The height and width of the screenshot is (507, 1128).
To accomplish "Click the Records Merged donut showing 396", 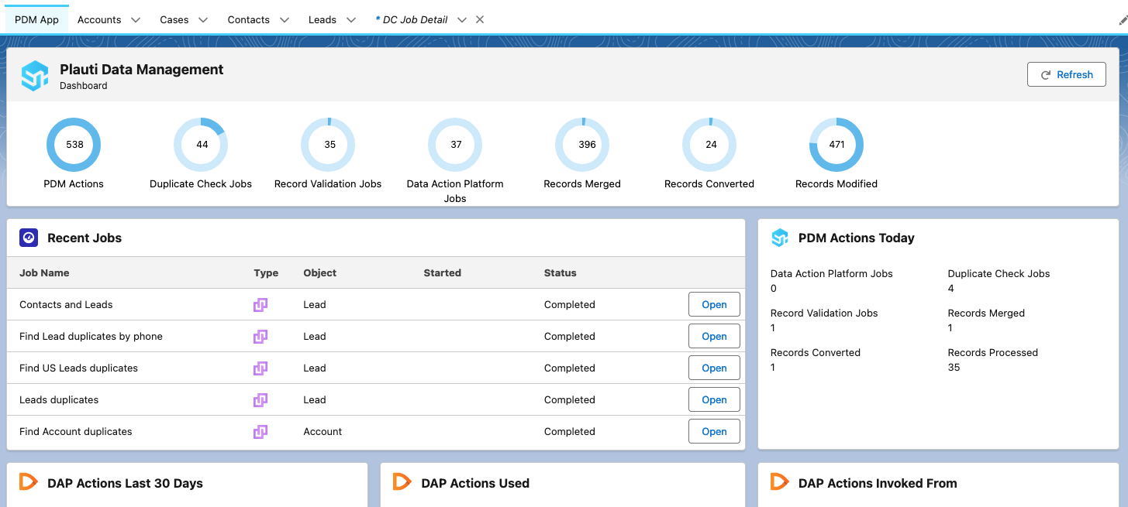I will point(583,145).
